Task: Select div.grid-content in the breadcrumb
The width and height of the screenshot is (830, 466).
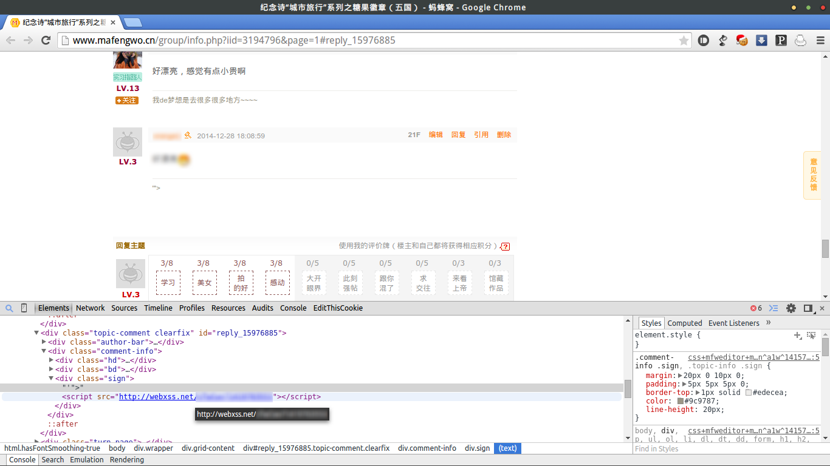Action: pos(208,448)
